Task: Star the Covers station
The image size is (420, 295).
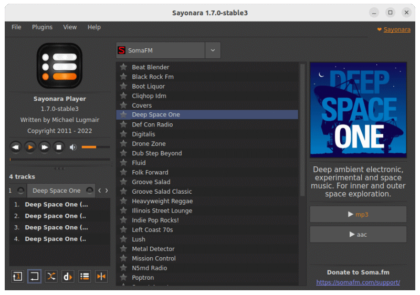Action: (x=123, y=105)
